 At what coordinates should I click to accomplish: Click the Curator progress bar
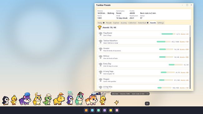coord(166,50)
